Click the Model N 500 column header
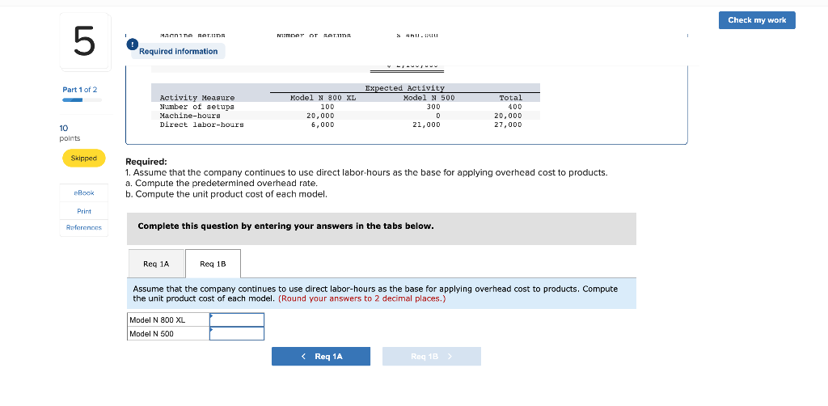Viewport: 828px width, 406px height. [429, 98]
